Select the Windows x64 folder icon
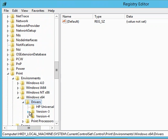168x139 pixels. (x=22, y=97)
